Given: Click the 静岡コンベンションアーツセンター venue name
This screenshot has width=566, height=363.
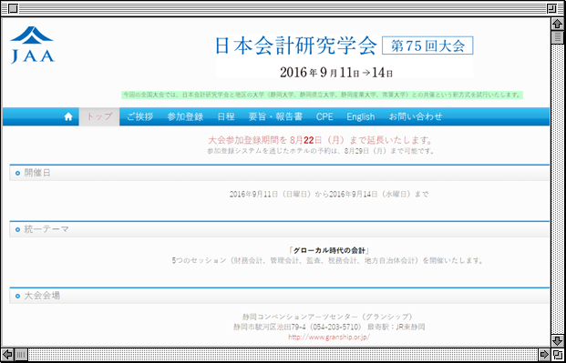Looking at the screenshot, I should (x=327, y=318).
